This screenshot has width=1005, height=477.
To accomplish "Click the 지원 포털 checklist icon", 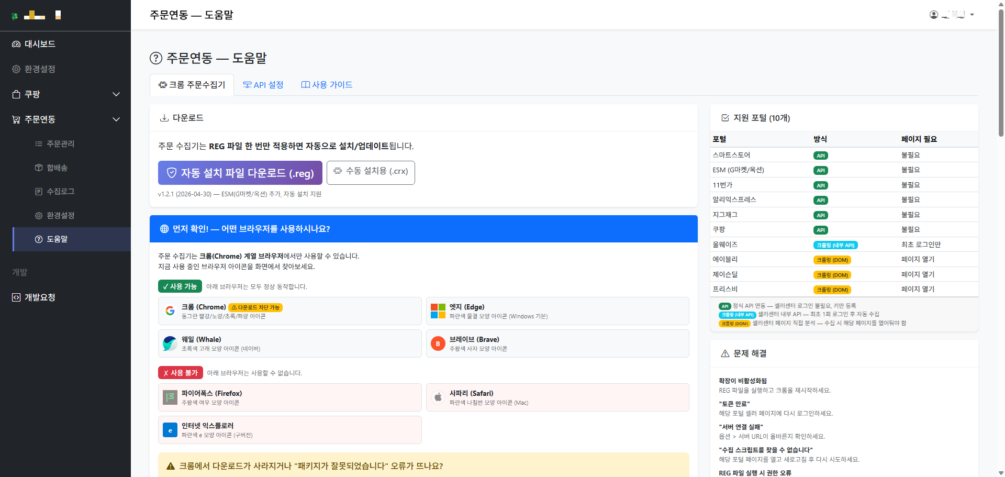I will 725,118.
